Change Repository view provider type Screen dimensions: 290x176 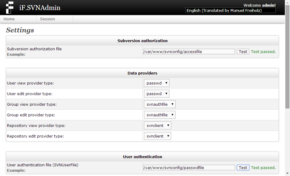158,126
